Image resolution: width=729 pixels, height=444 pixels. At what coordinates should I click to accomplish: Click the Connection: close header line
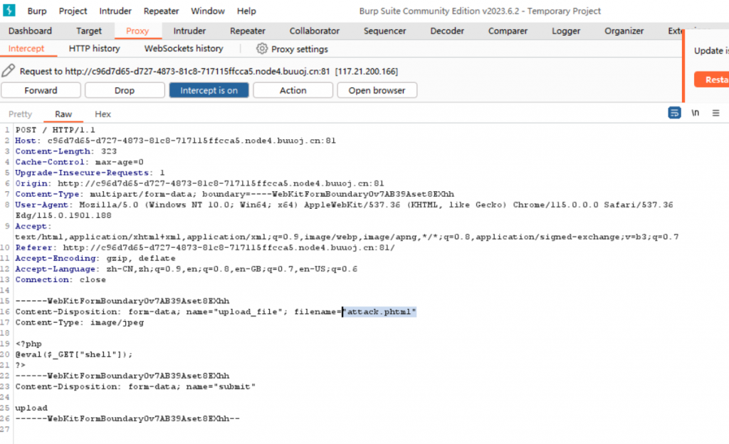(x=61, y=279)
